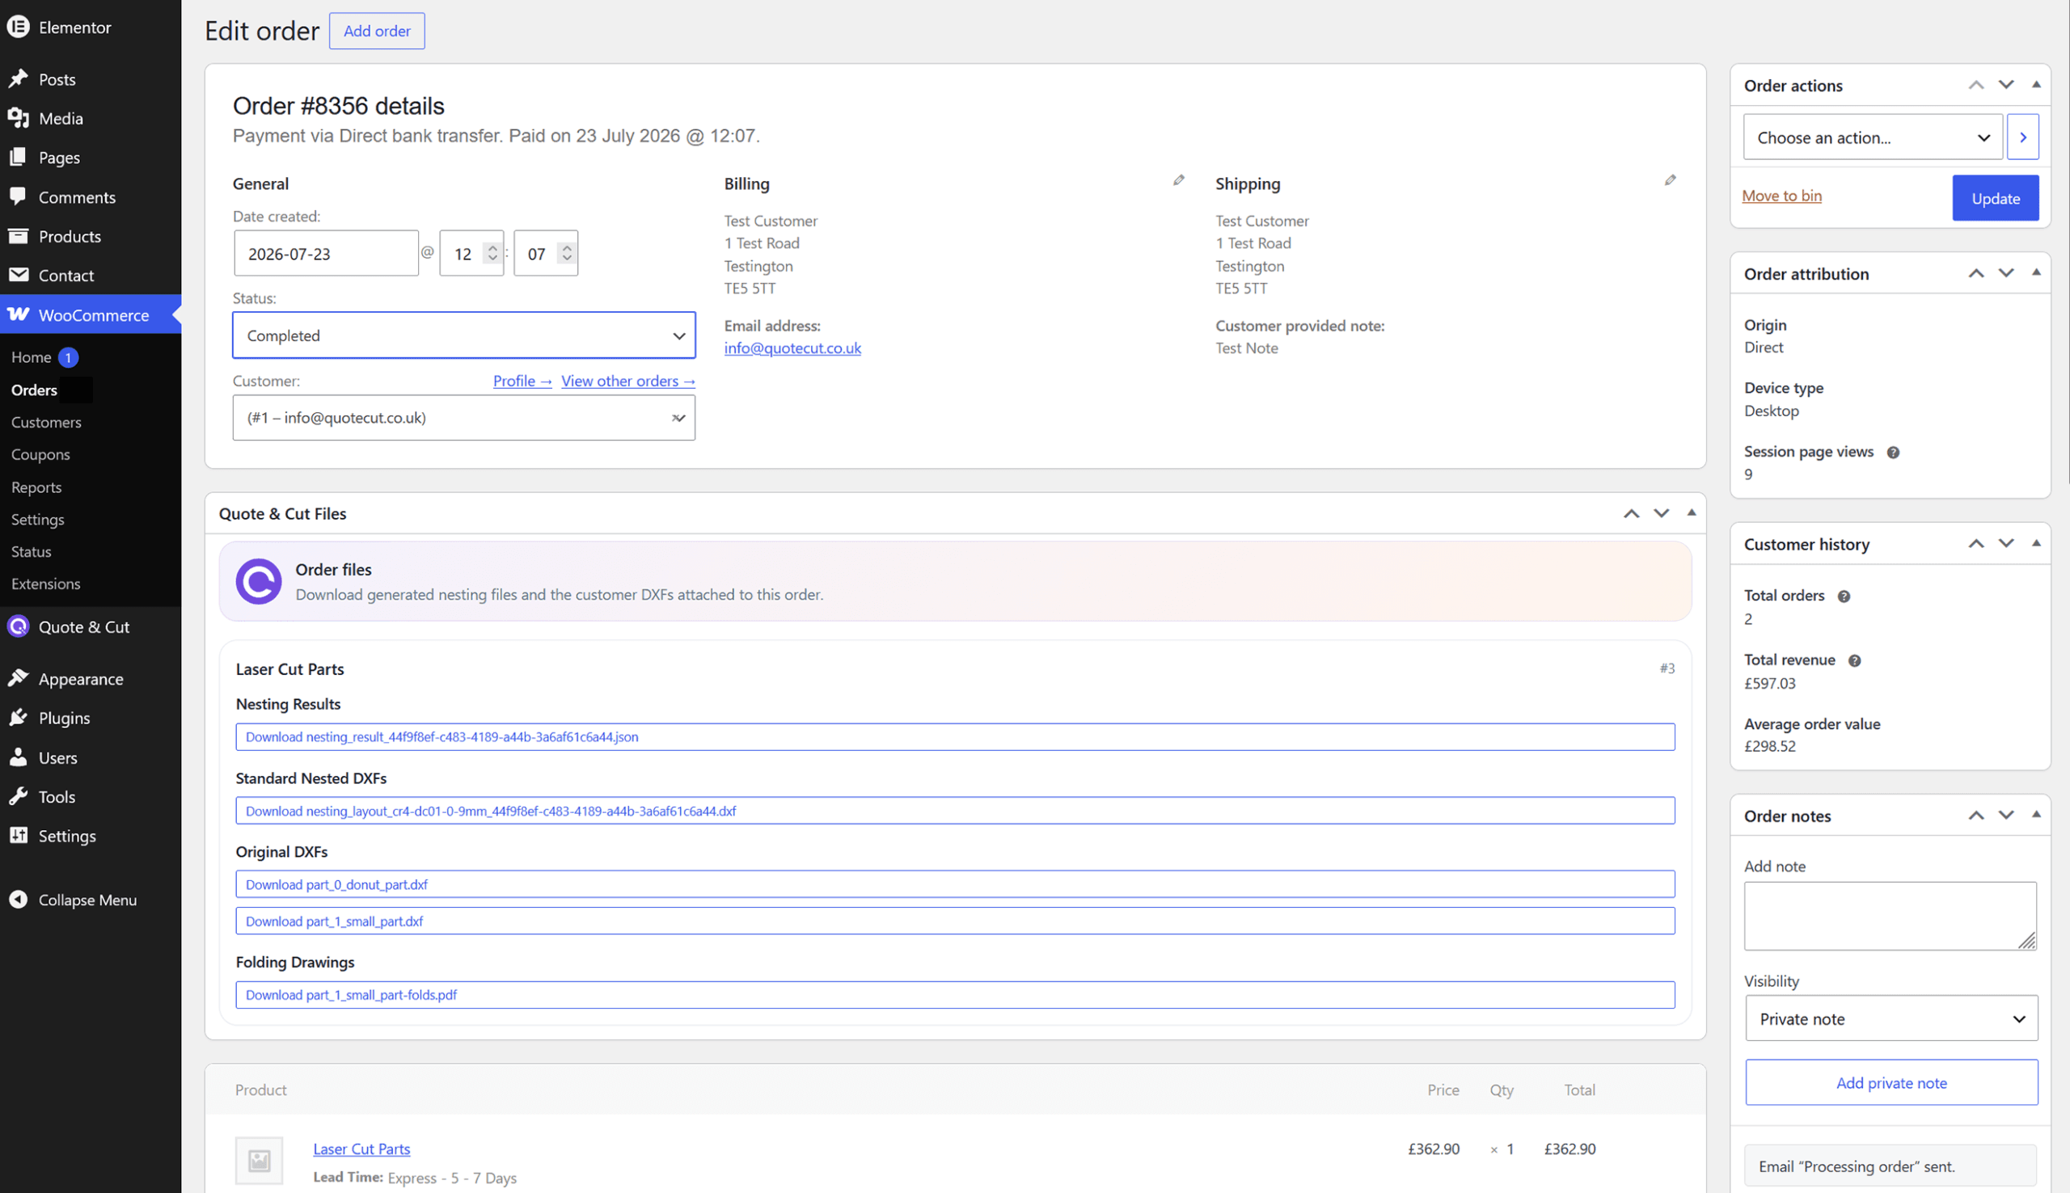The width and height of the screenshot is (2070, 1193).
Task: Click Total revenue help icon
Action: 1854,661
